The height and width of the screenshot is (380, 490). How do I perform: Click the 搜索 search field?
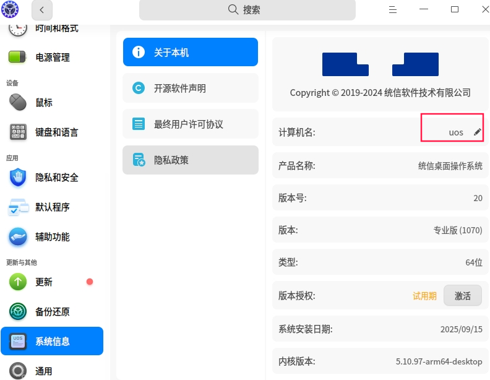[247, 10]
